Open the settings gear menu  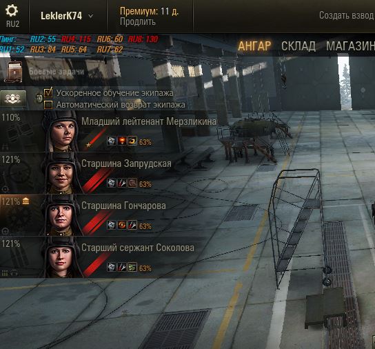tap(12, 11)
